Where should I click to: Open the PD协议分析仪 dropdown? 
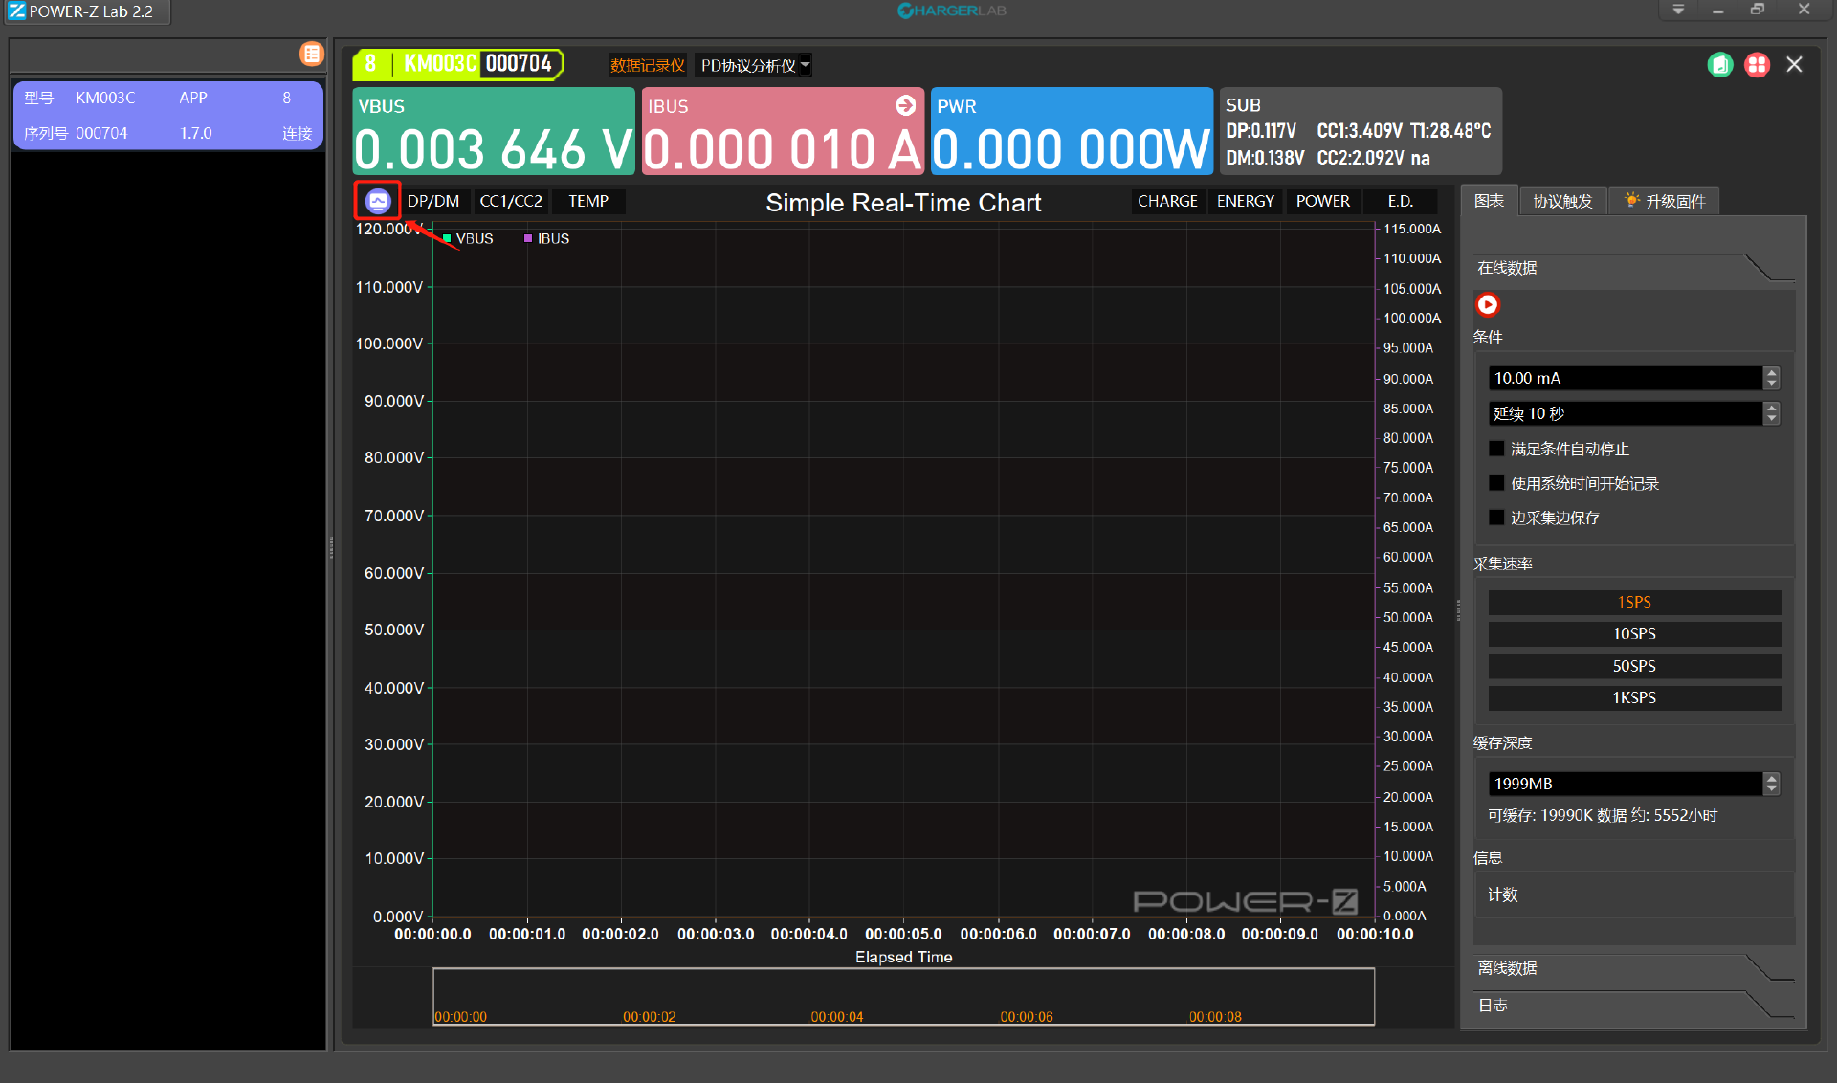pyautogui.click(x=754, y=65)
